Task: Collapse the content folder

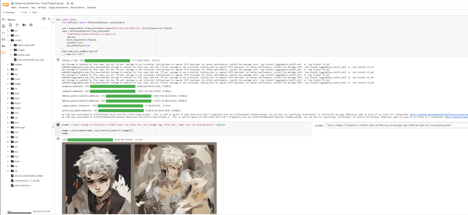Action: pos(8,40)
